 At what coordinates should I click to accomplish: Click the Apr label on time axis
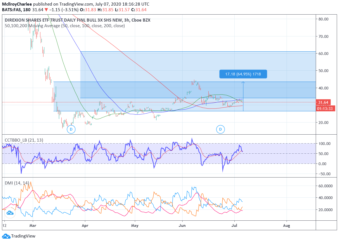coord(85,225)
